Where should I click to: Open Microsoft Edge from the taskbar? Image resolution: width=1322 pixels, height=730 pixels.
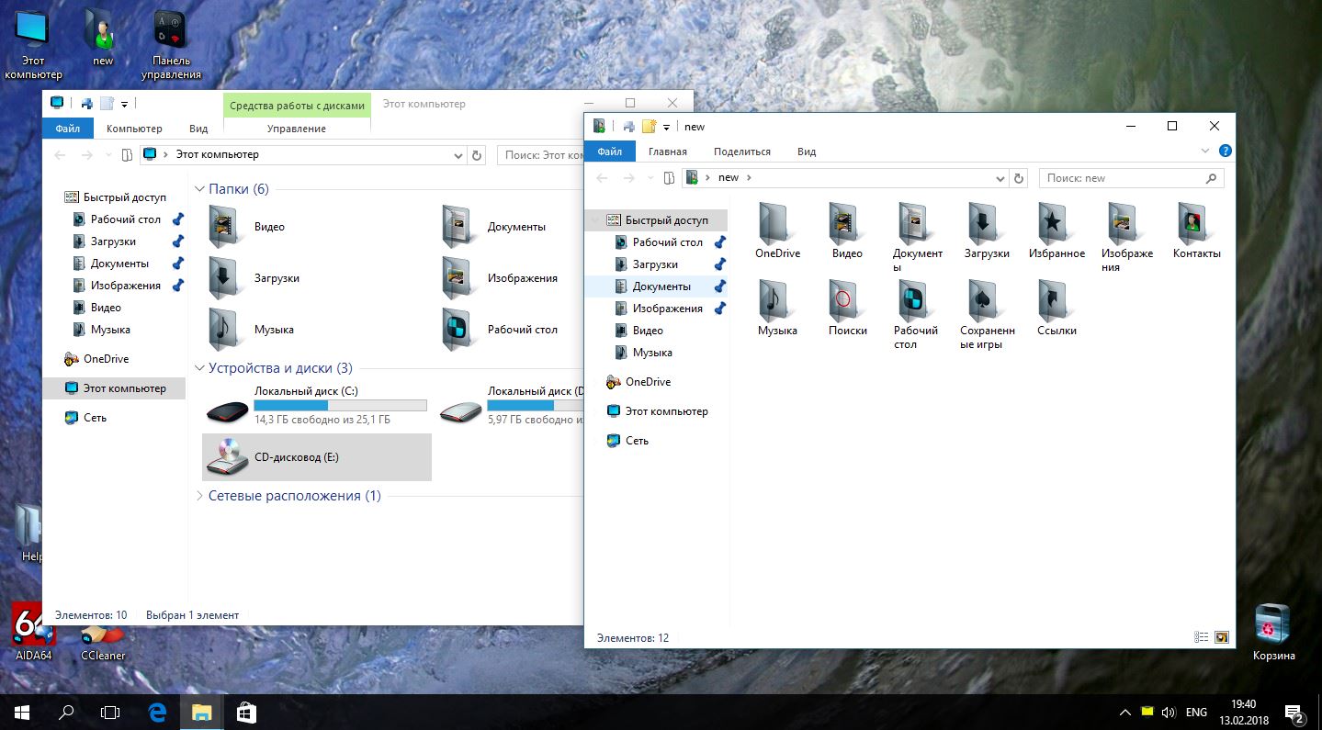point(157,712)
